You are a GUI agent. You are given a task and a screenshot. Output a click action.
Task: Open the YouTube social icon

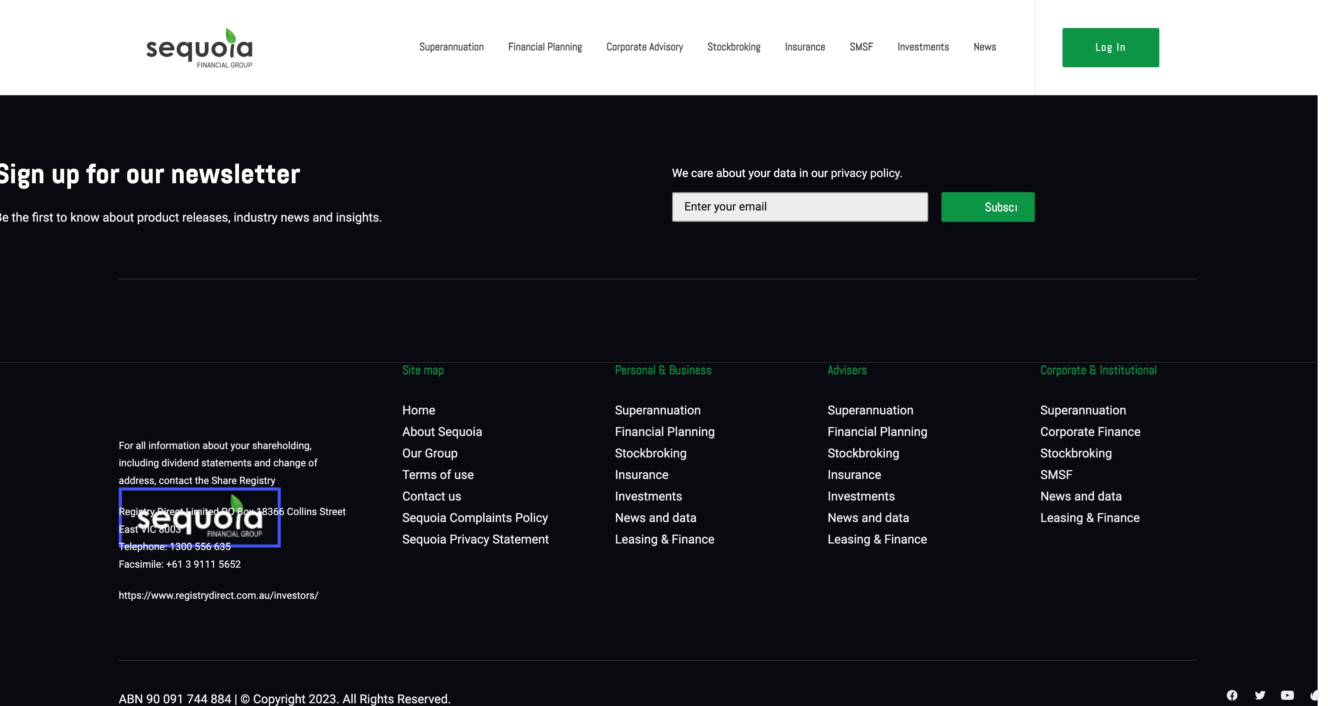point(1287,695)
